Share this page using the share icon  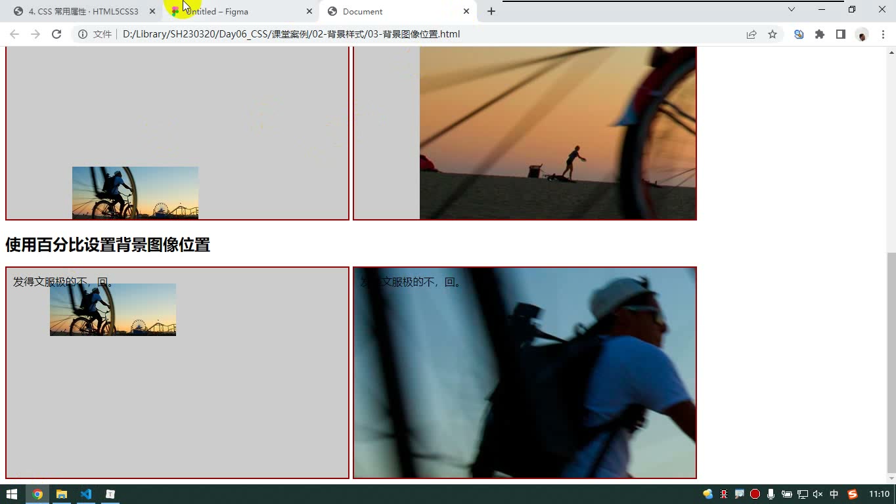(x=751, y=34)
